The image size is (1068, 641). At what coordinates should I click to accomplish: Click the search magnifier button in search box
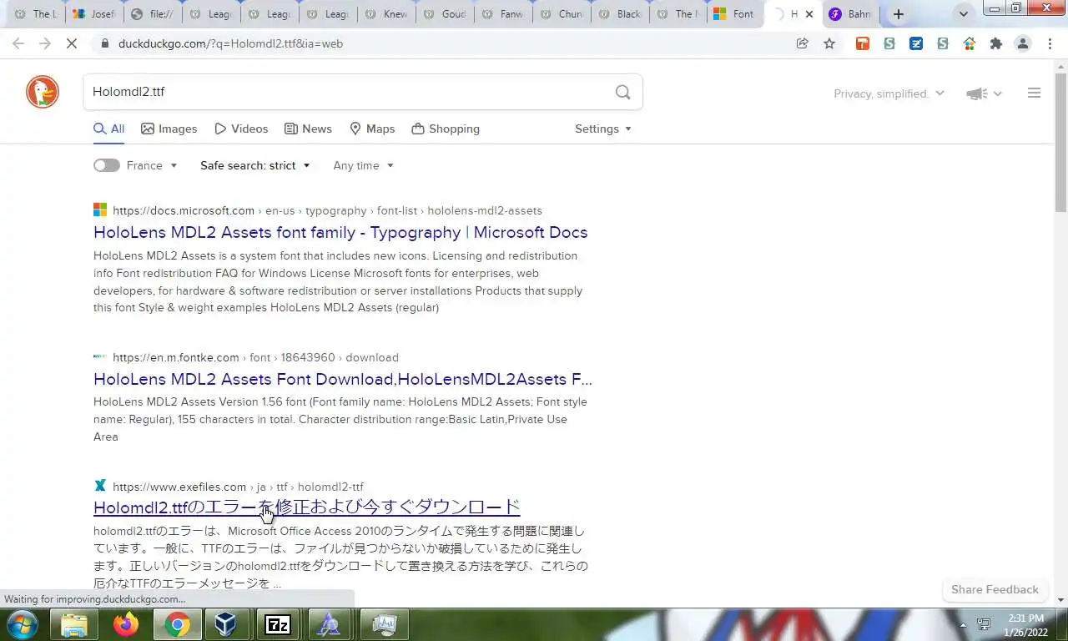coord(622,92)
